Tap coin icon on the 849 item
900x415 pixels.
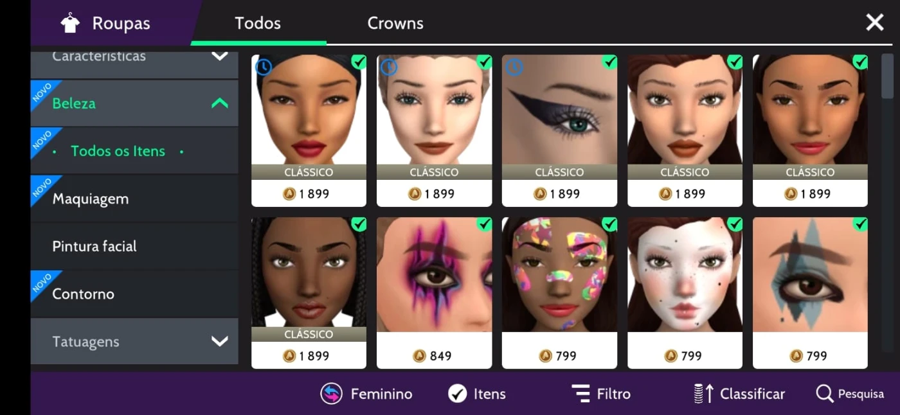419,356
